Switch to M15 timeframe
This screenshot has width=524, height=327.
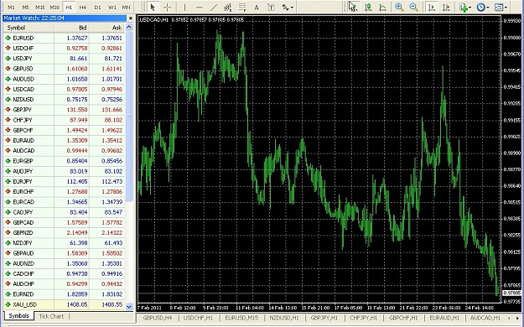point(40,7)
